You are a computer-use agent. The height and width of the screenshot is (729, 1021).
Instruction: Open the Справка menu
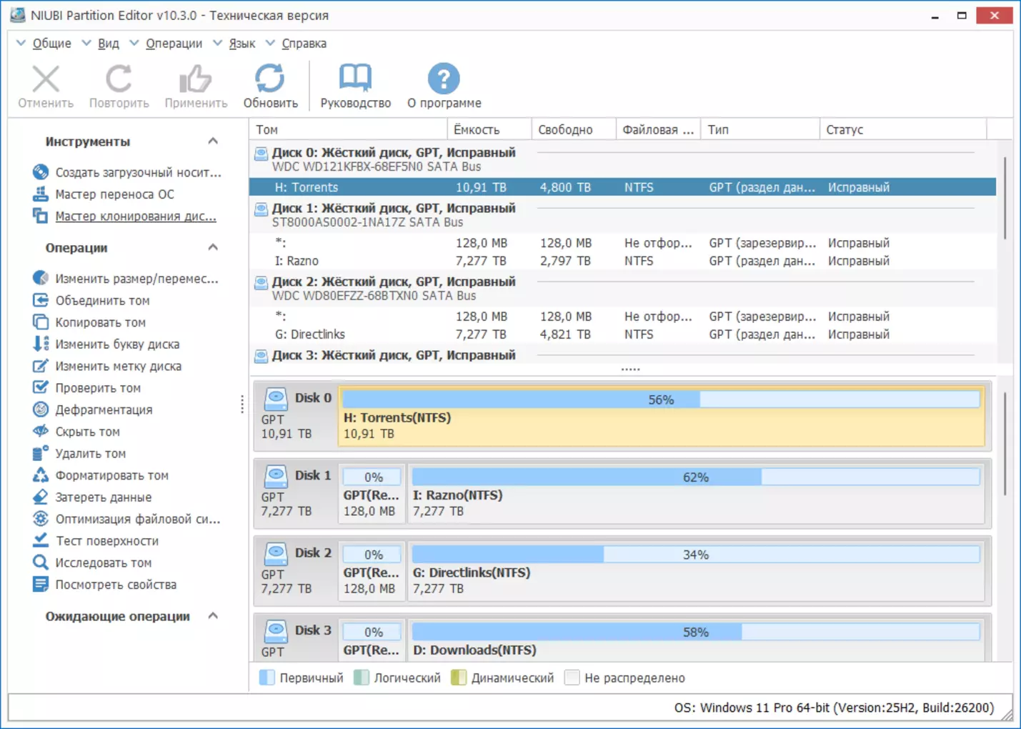pos(303,44)
